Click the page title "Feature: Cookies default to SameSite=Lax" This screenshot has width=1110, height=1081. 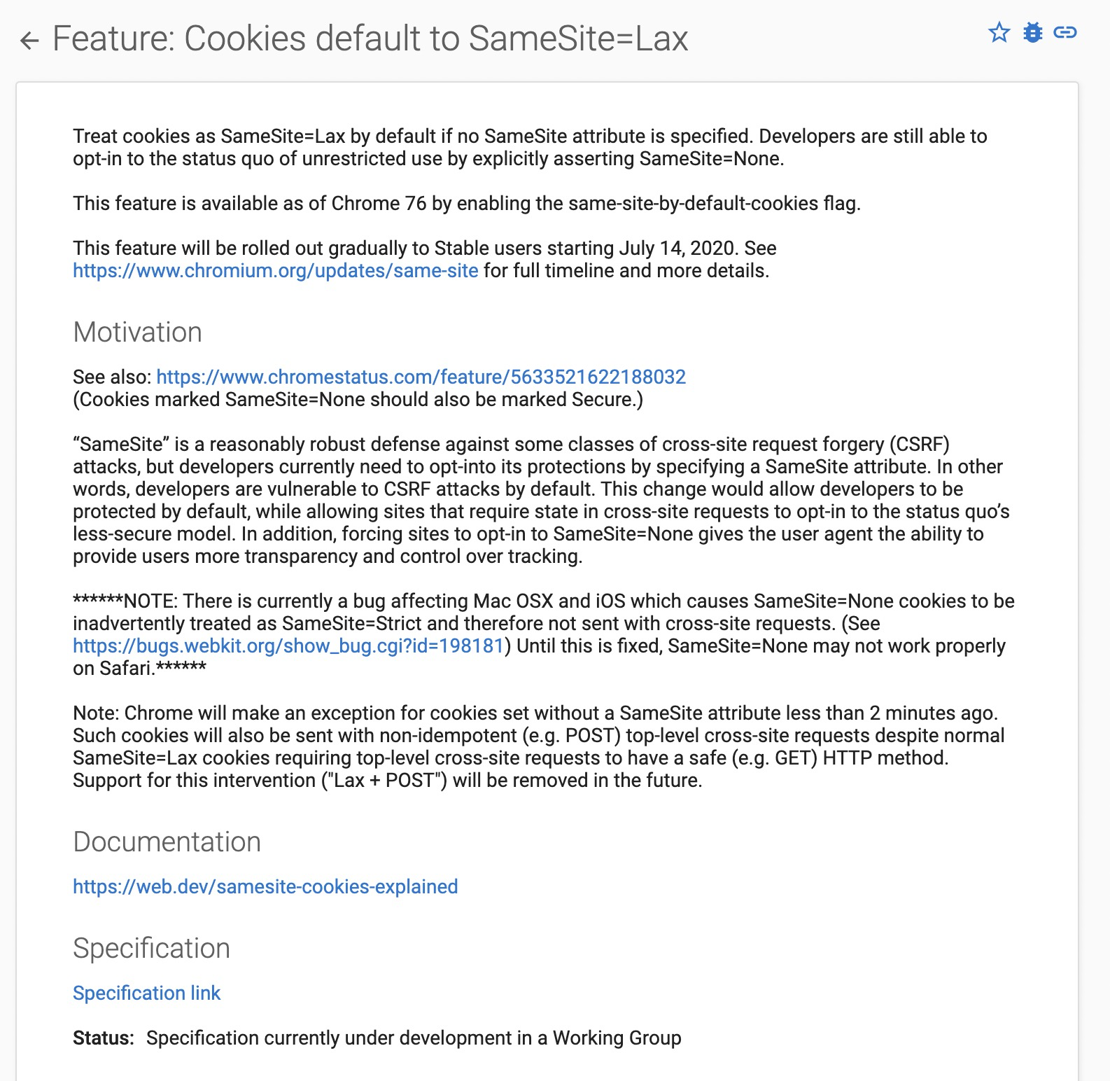(370, 39)
